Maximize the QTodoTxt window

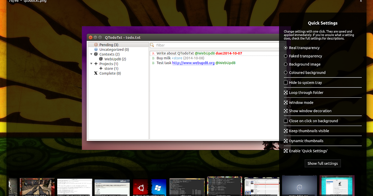[x=100, y=37]
